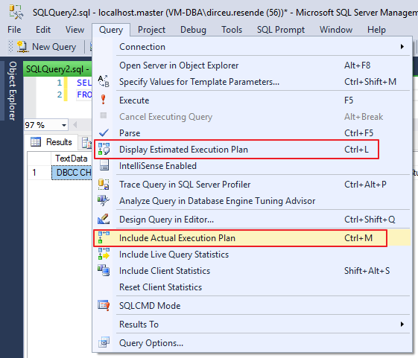The width and height of the screenshot is (418, 358).
Task: Click the Design Query in Editor icon
Action: point(104,220)
